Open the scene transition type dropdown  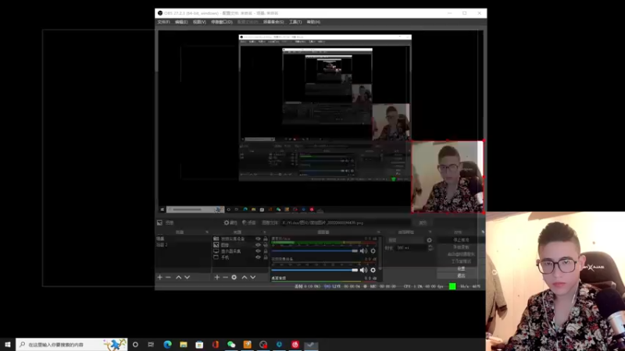[405, 240]
